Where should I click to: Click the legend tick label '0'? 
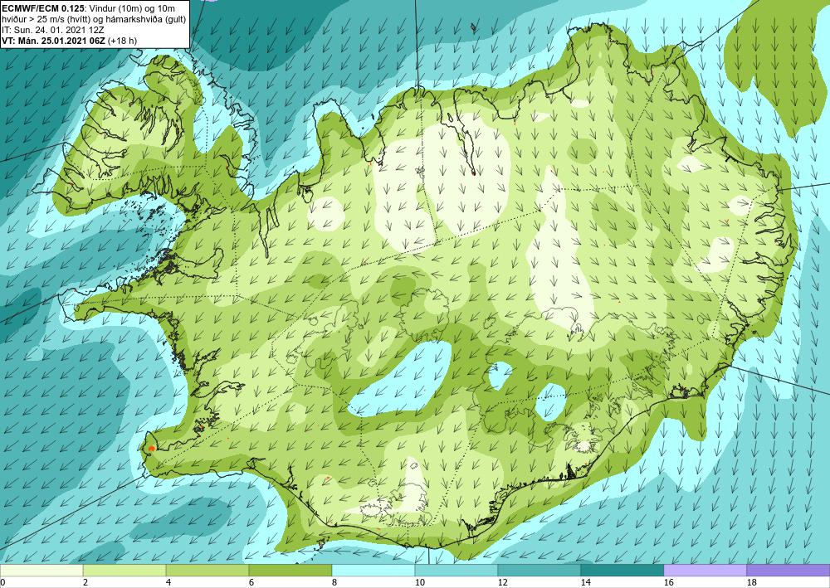coord(2,583)
